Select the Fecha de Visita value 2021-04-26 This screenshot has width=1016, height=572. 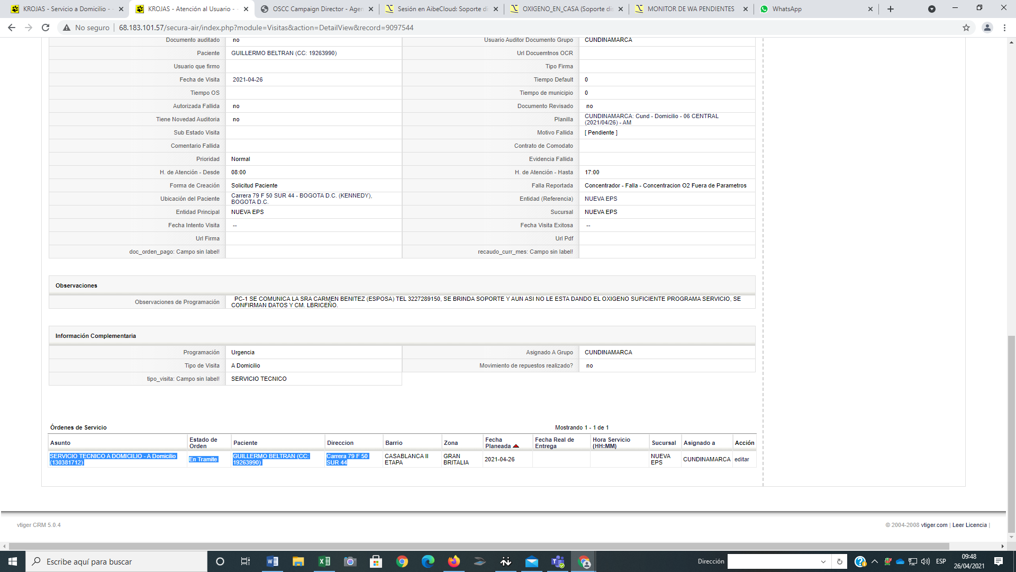[x=248, y=79]
